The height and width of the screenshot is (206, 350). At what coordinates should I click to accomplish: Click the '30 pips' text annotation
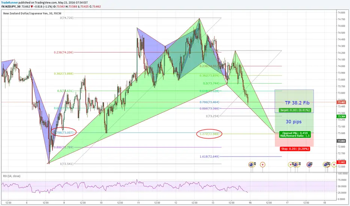(x=294, y=122)
